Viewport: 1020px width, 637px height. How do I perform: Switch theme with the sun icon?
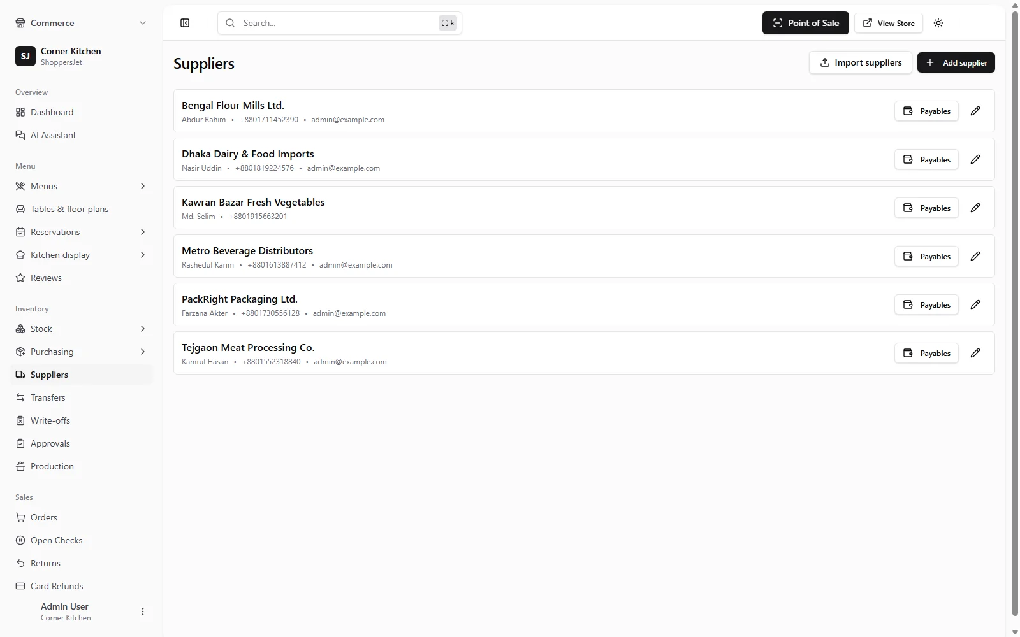point(938,23)
